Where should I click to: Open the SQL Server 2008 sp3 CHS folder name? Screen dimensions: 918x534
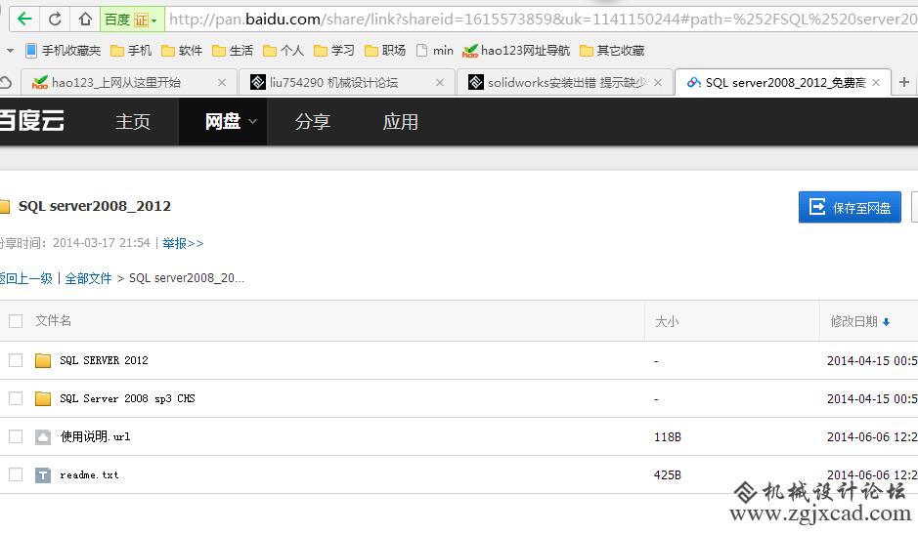pos(128,398)
